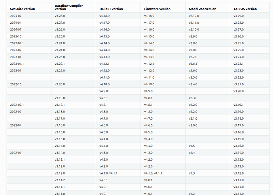The width and height of the screenshot is (273, 195).
Task: Click the TAPPAS version column header
Action: [x=245, y=9]
